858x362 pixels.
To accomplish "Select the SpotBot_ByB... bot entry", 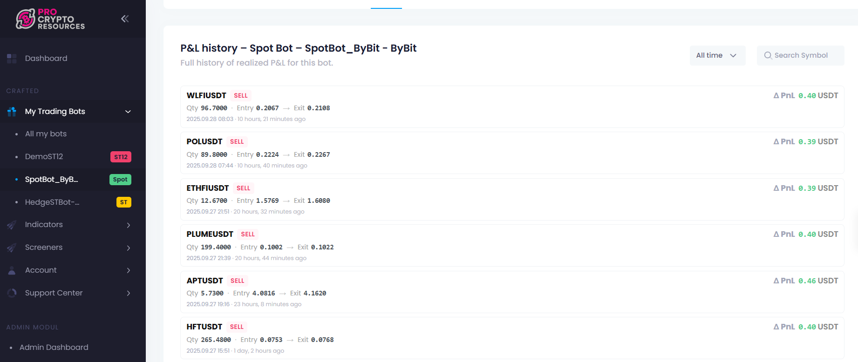I will 51,180.
